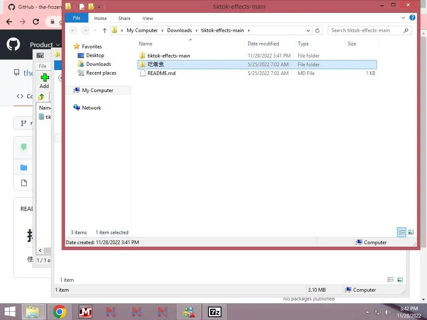
Task: Click the '1 KB' size of README.md
Action: pos(370,73)
